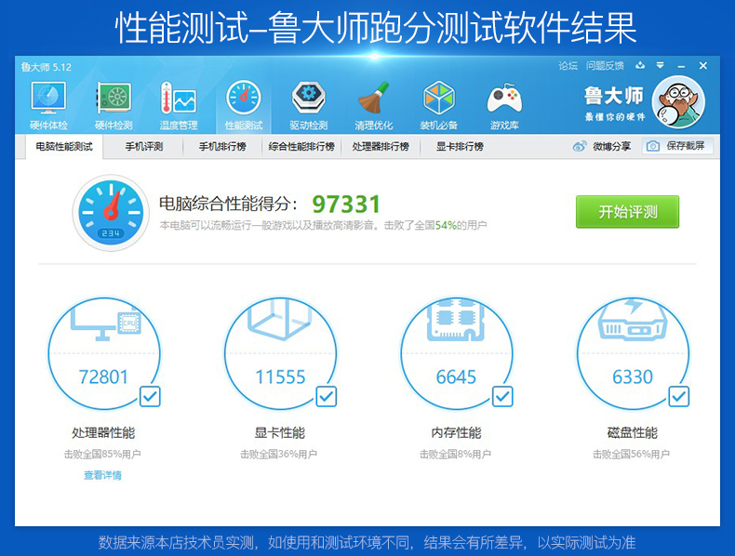Open 驱动检测 driver detection icon
This screenshot has height=556, width=735.
click(x=309, y=99)
